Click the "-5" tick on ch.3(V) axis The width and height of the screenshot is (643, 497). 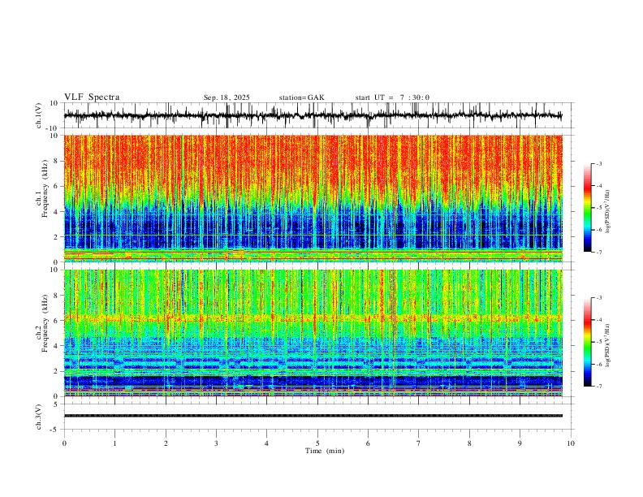coord(54,430)
